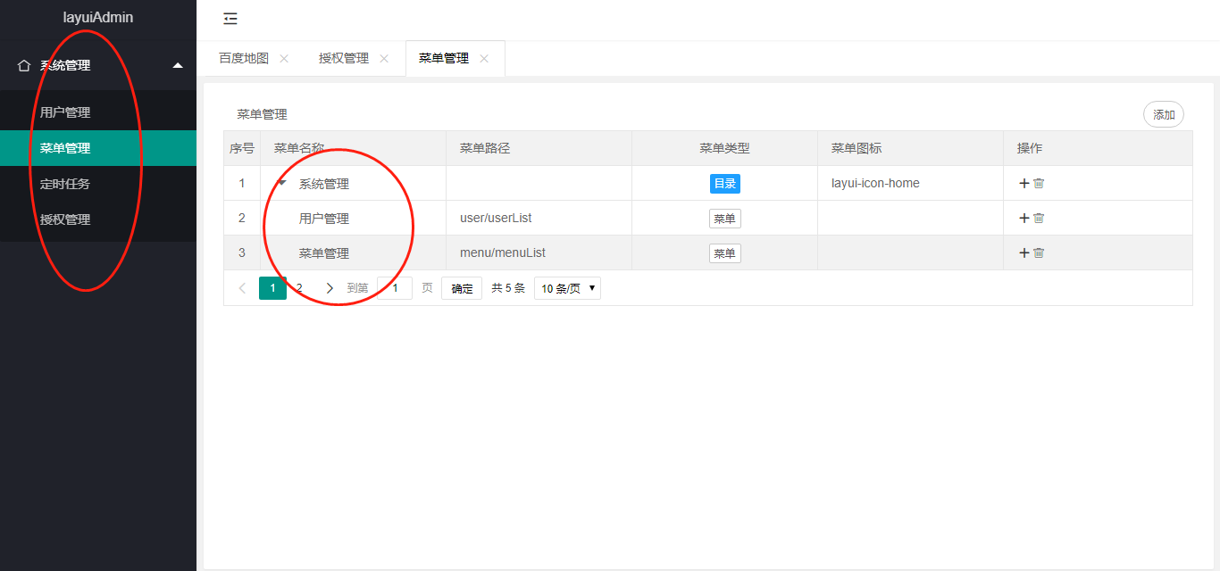
Task: Click plus icon in menu/menuList row
Action: [x=1024, y=252]
